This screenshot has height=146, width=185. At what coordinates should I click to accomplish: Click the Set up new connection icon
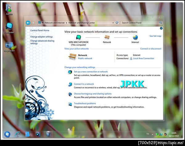point(70,72)
